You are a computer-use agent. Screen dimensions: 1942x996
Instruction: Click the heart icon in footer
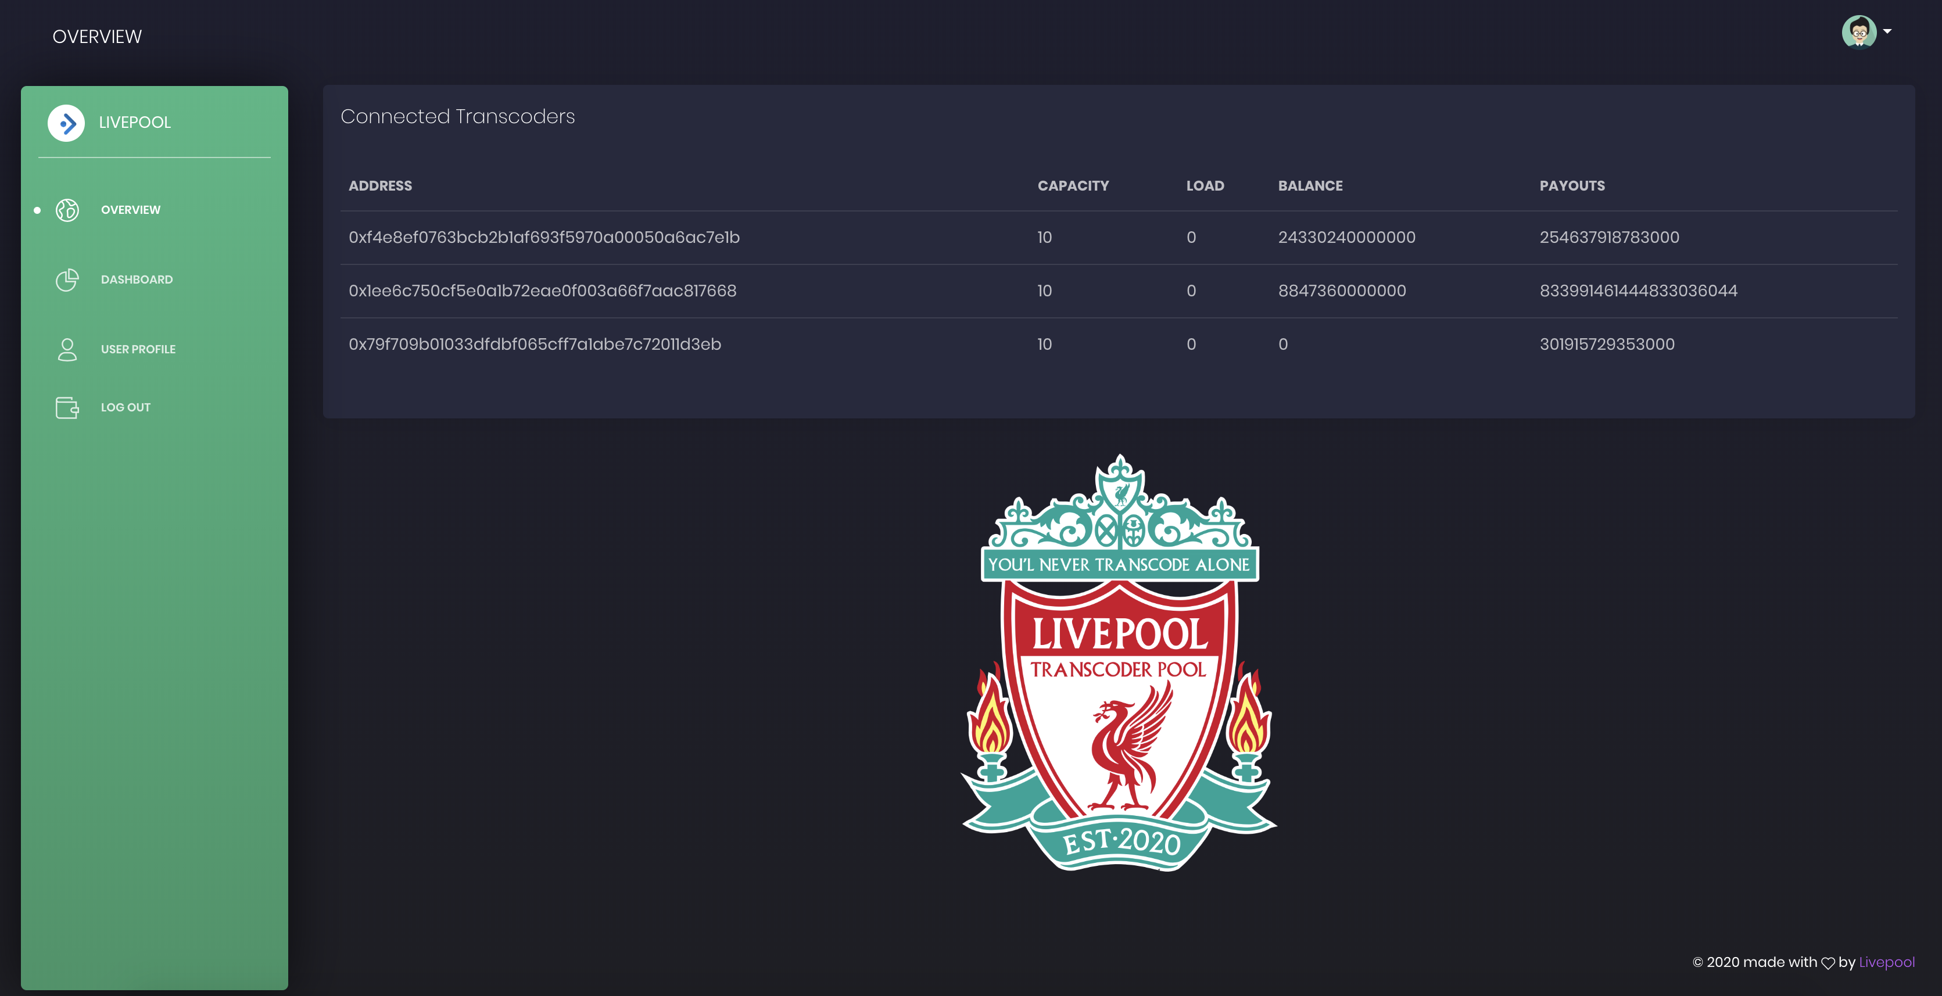coord(1828,963)
